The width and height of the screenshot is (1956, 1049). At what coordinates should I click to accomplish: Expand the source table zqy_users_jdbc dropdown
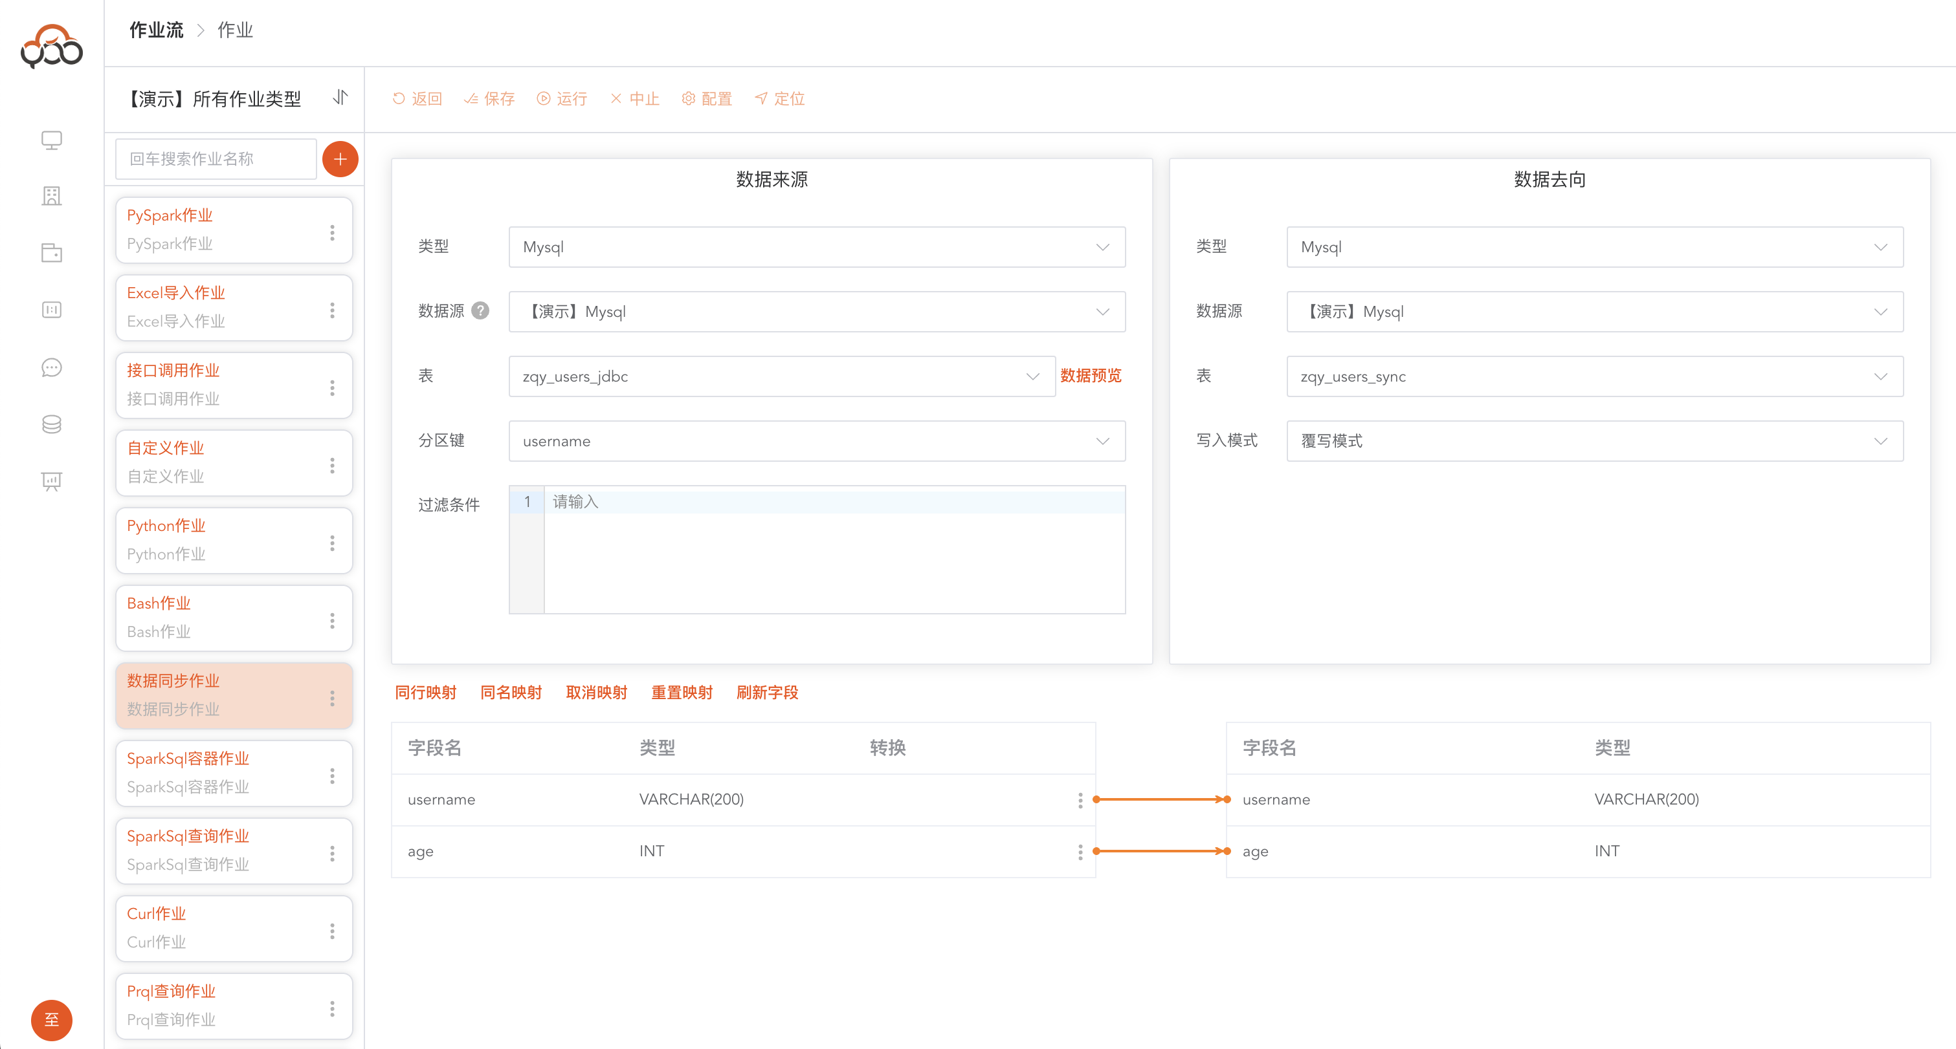pyautogui.click(x=782, y=376)
